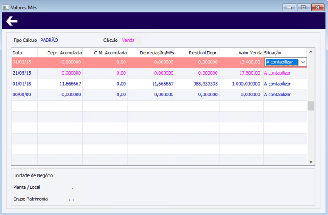Click 'A contabilizar' in the 00/00/00 row
328x215 pixels.
click(x=278, y=95)
